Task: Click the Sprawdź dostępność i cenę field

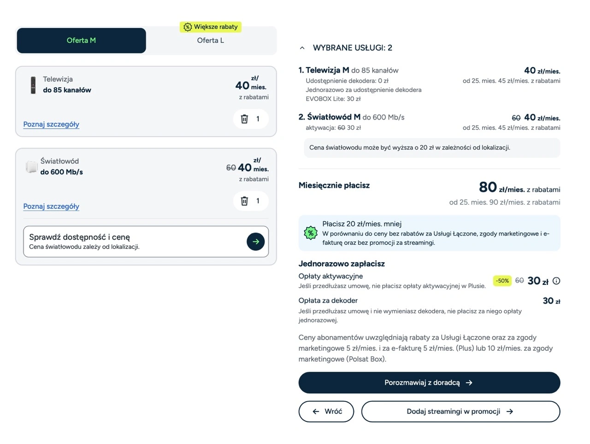Action: click(x=134, y=242)
